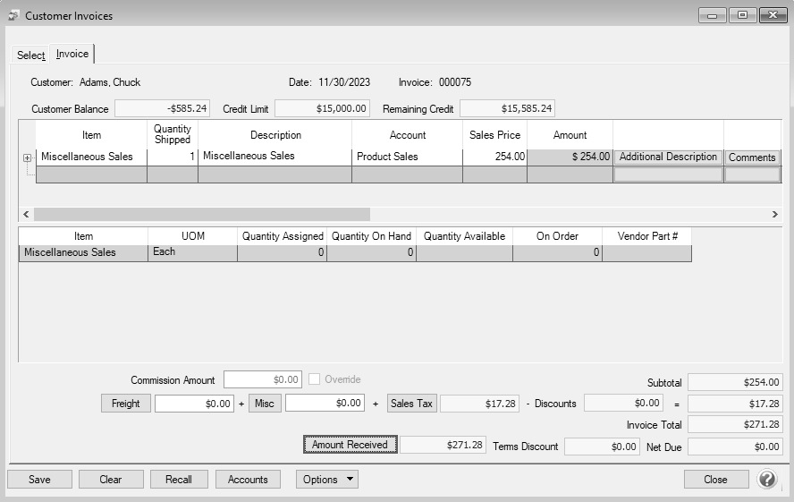This screenshot has height=502, width=794.
Task: Click the Minimize window button
Action: point(713,15)
